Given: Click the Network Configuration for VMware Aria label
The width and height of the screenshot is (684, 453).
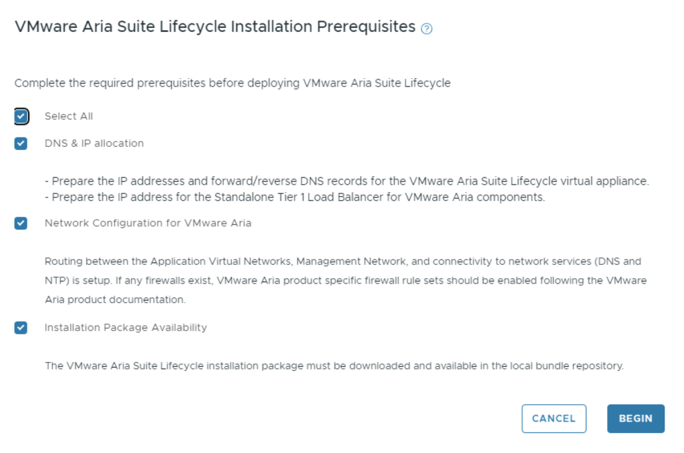Looking at the screenshot, I should point(148,223).
